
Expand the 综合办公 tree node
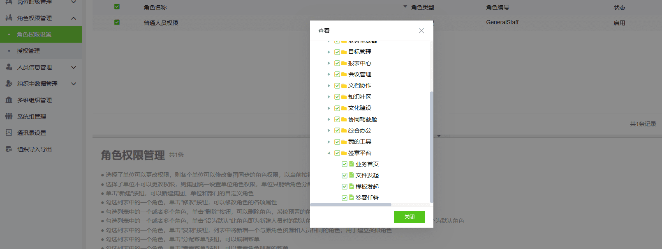point(329,130)
